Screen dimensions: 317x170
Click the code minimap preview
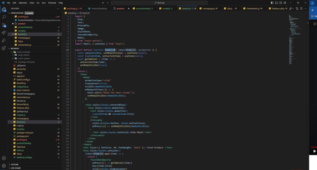tap(295, 40)
